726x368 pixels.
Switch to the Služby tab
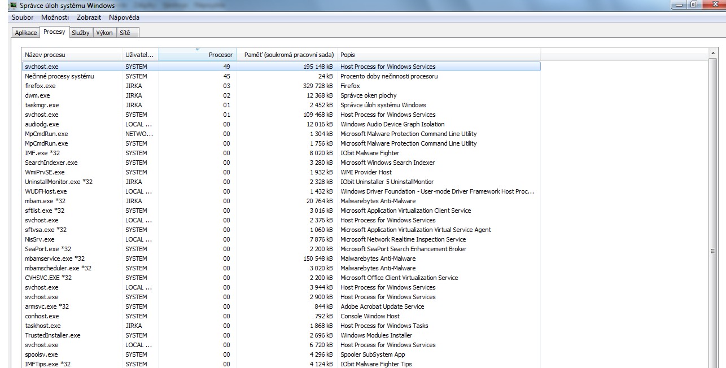click(80, 33)
